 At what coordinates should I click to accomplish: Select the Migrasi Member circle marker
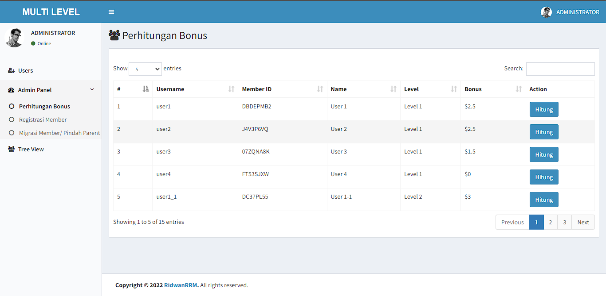click(x=12, y=133)
